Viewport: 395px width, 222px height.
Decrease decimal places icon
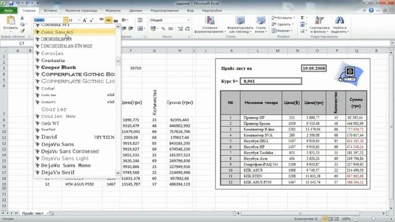(x=188, y=29)
